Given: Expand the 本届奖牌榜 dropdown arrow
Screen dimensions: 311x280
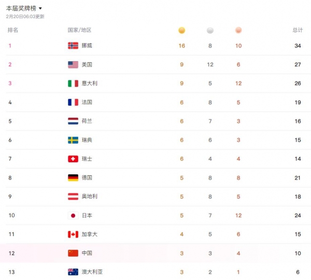Looking at the screenshot, I should (40, 8).
